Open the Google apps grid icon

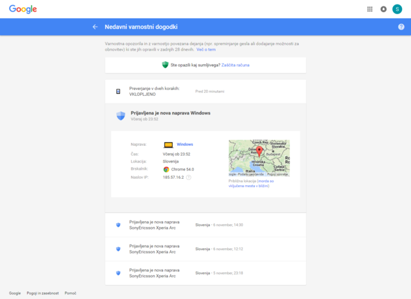click(370, 9)
